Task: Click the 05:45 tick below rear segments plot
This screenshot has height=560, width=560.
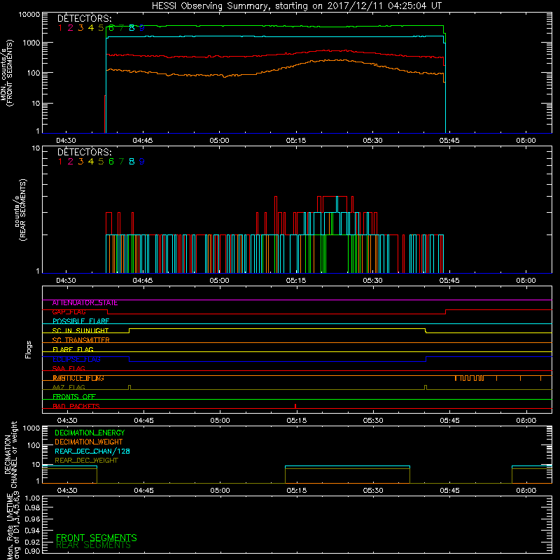Action: (x=449, y=281)
